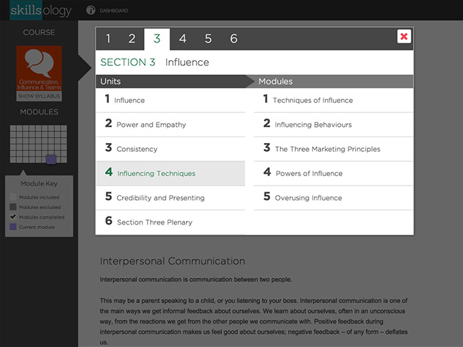Click the Dashboard link in top bar
This screenshot has width=463, height=347.
(x=114, y=11)
